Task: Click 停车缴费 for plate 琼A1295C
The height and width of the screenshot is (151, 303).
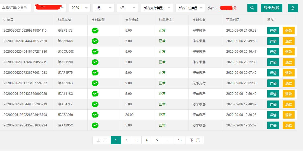Action: pyautogui.click(x=199, y=125)
